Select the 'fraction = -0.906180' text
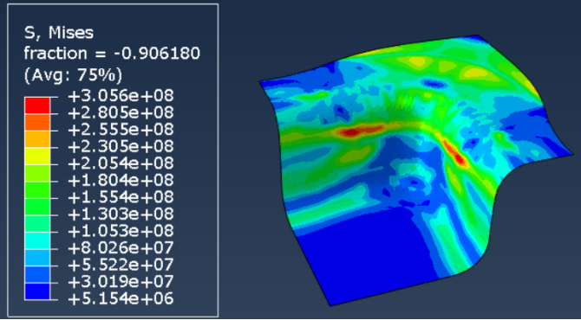 (x=112, y=54)
